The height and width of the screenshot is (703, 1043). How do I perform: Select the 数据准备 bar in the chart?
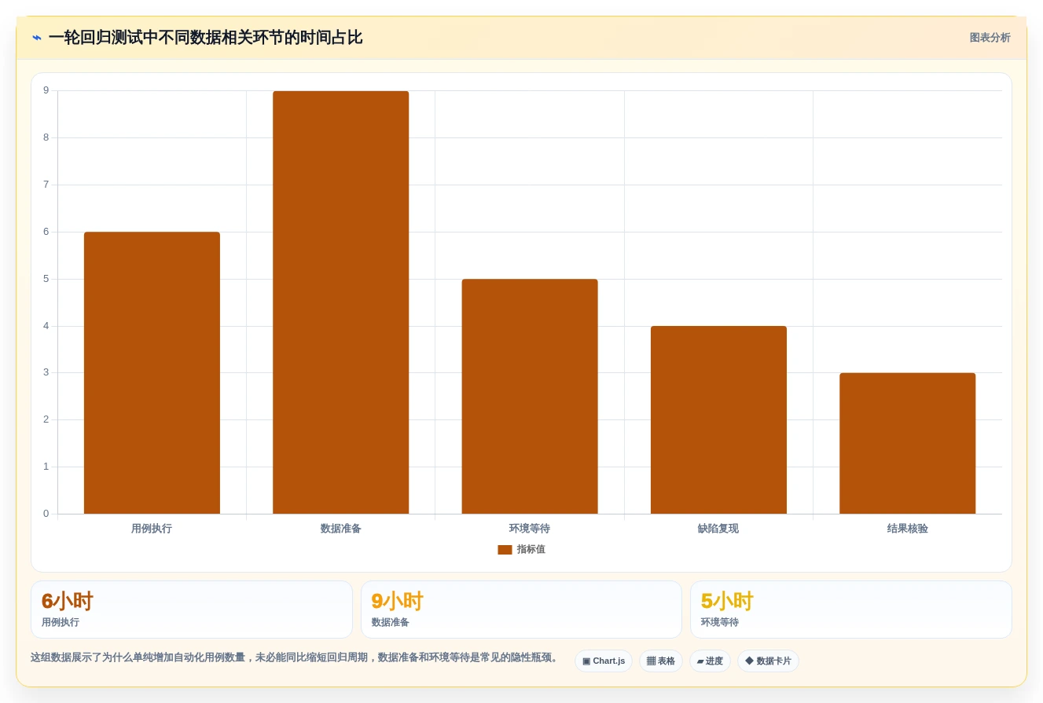pos(341,302)
